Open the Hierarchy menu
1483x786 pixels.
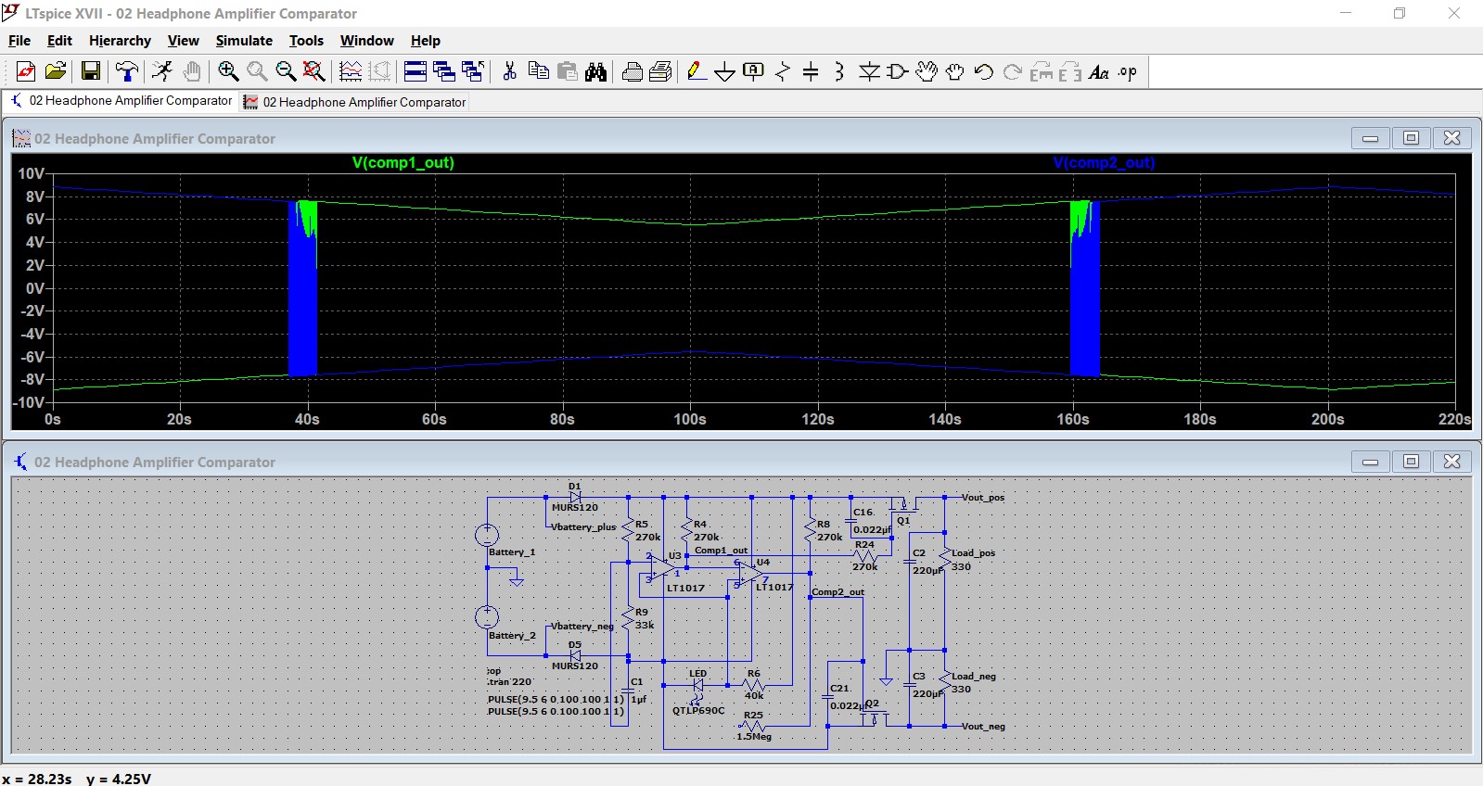point(120,41)
